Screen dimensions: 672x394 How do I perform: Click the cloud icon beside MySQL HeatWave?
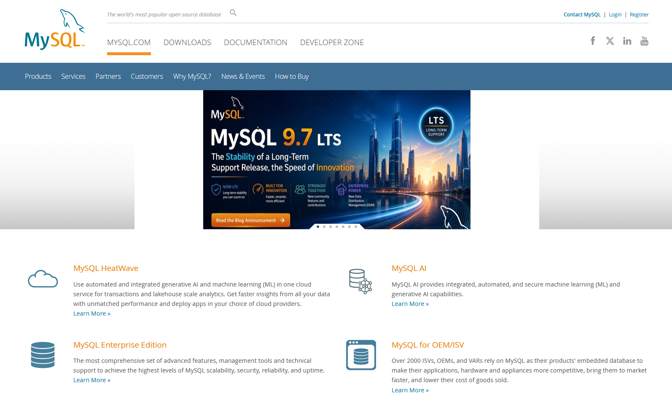pyautogui.click(x=43, y=279)
